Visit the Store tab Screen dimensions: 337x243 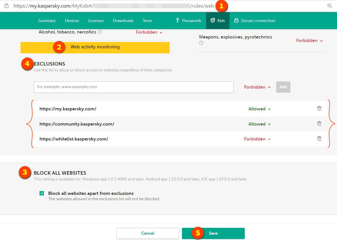click(147, 21)
